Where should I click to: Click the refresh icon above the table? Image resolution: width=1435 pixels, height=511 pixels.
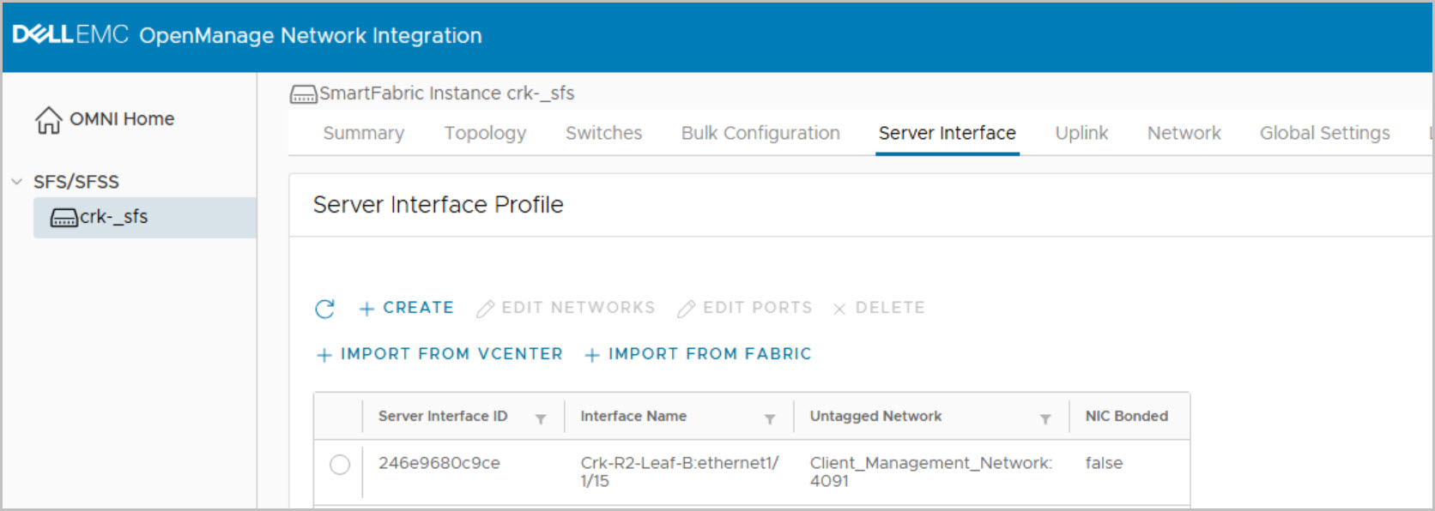point(324,309)
